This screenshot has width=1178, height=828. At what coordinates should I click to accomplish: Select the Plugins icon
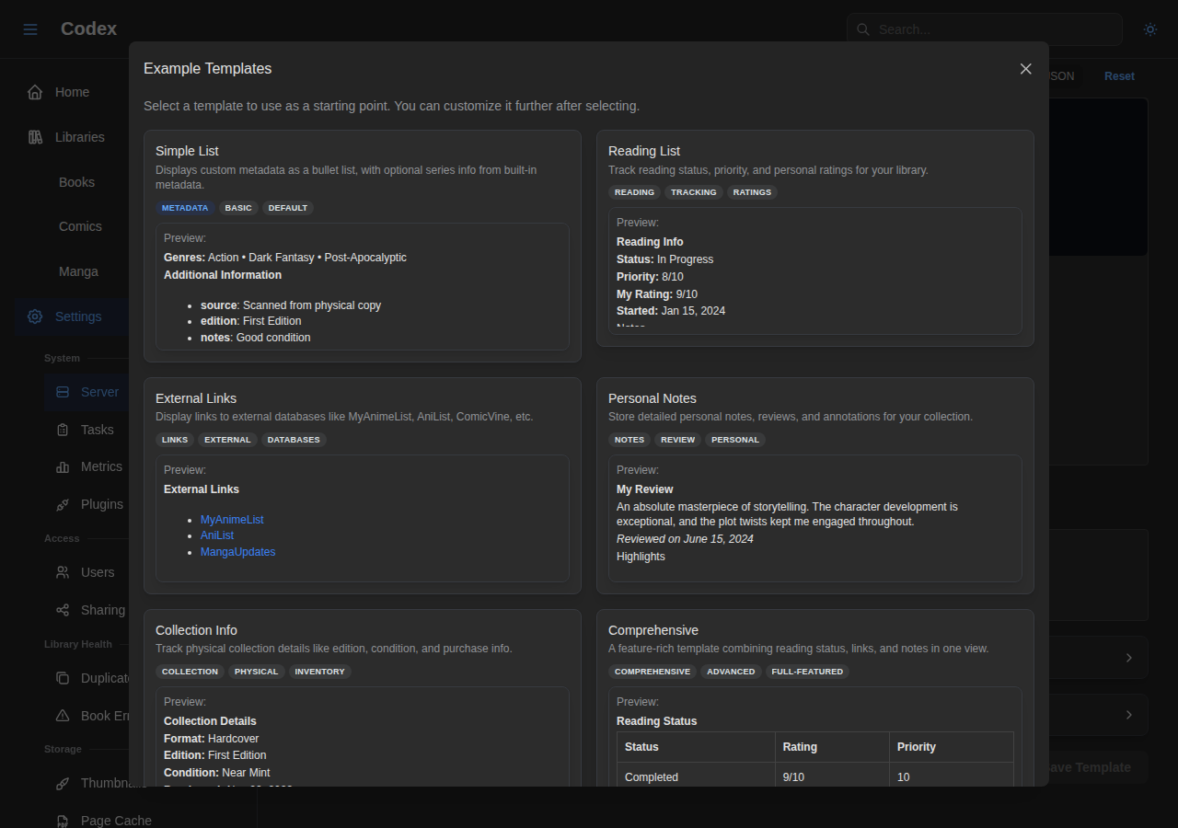click(61, 504)
